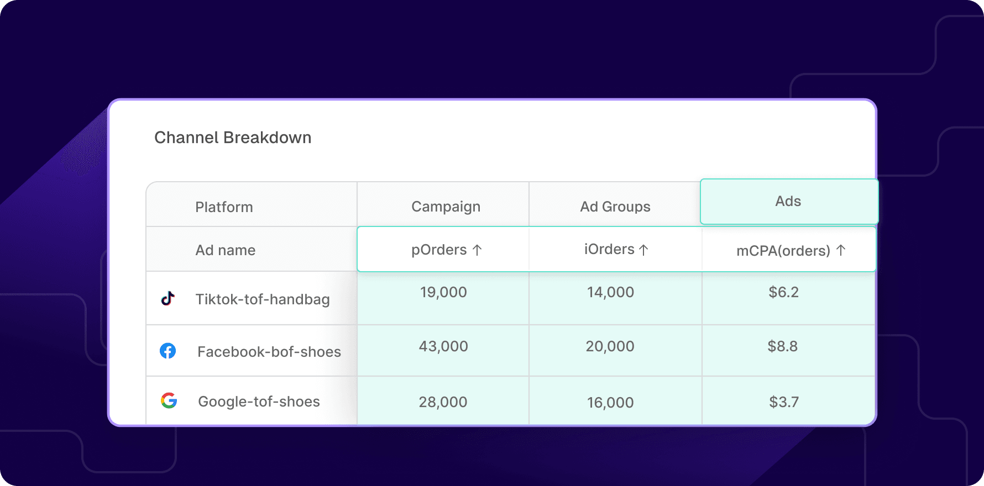Open the Tiktok-tof-handbag ad row
This screenshot has width=984, height=486.
coord(263,299)
